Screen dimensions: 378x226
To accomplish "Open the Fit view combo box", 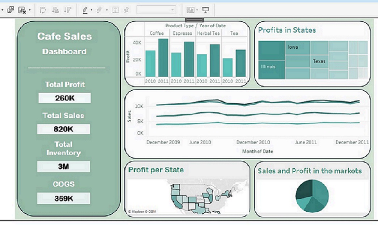I will [156, 10].
